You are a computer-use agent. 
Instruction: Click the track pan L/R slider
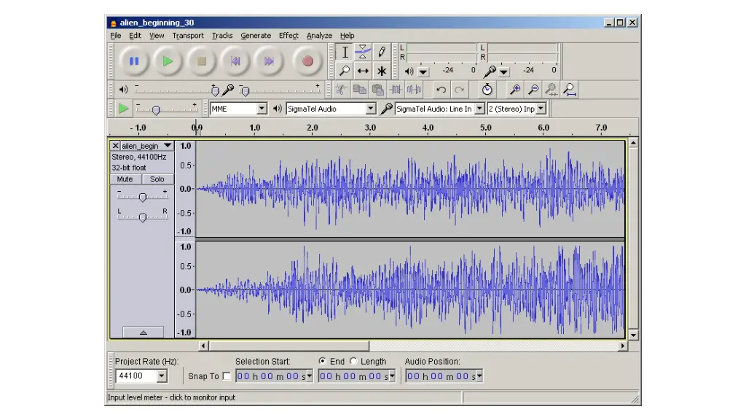tap(142, 217)
